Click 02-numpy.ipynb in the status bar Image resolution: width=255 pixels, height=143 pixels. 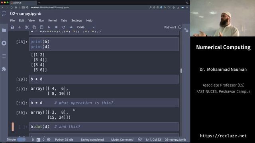175,139
